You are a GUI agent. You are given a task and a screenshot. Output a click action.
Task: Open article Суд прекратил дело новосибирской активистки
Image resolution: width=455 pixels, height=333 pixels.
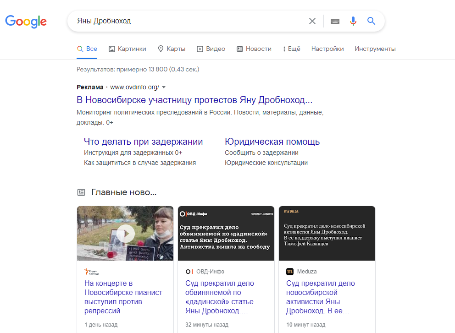[320, 297]
